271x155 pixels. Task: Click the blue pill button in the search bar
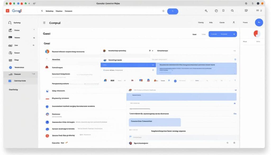point(173,11)
